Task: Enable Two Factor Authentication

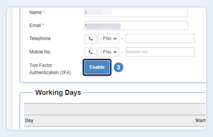Action: point(97,67)
